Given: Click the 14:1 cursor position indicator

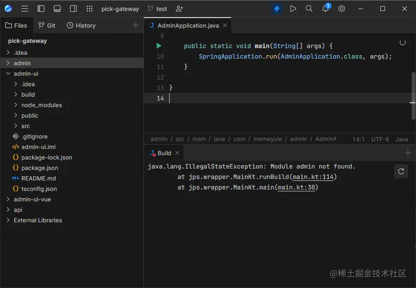Looking at the screenshot, I should tap(358, 139).
